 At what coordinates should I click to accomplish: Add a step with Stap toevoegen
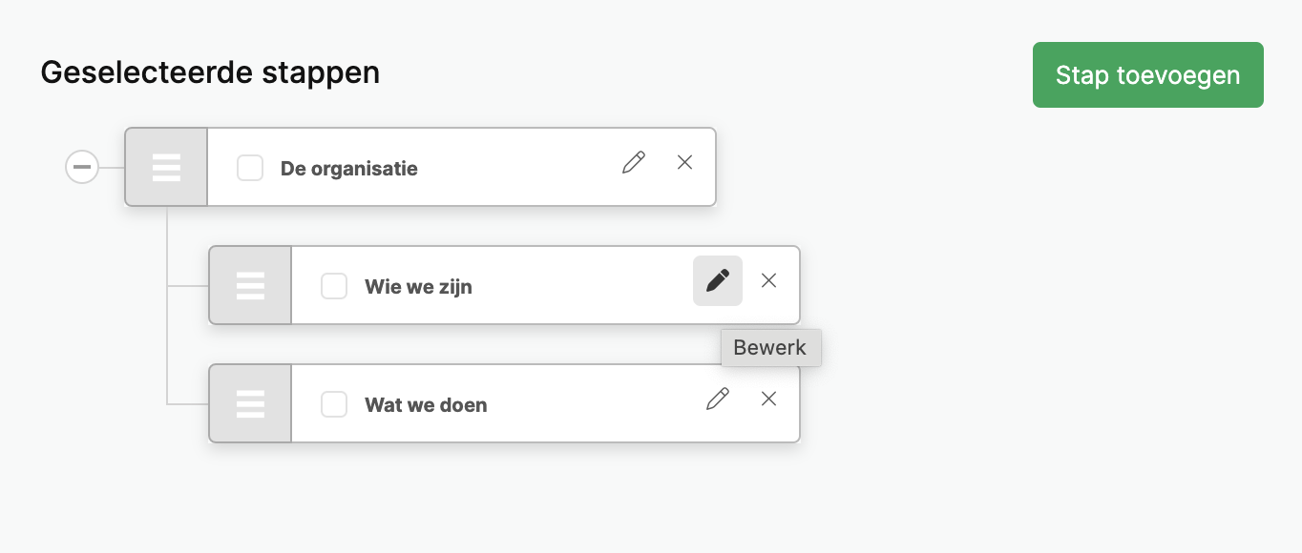(x=1148, y=74)
